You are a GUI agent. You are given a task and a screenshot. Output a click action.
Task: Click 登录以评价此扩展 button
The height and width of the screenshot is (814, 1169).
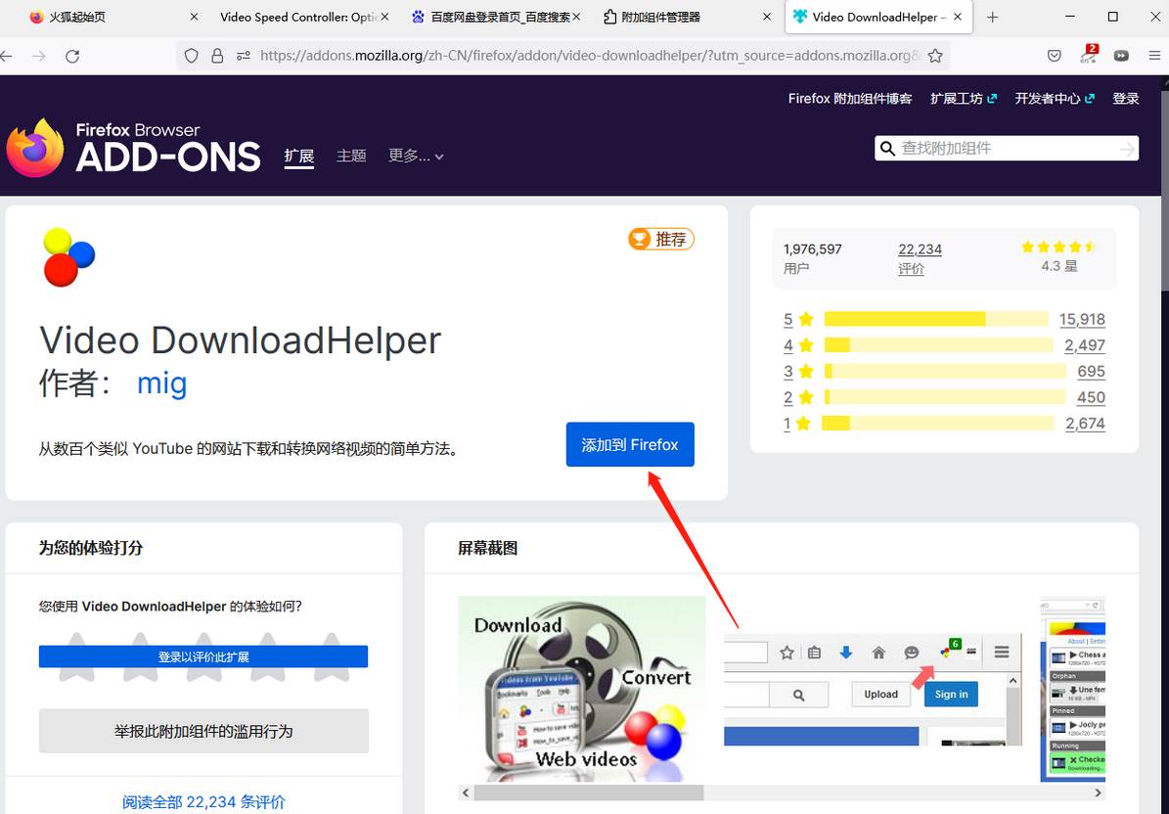(203, 656)
